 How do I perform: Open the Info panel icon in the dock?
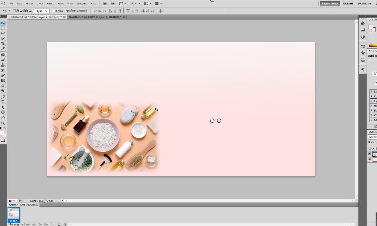point(362,37)
